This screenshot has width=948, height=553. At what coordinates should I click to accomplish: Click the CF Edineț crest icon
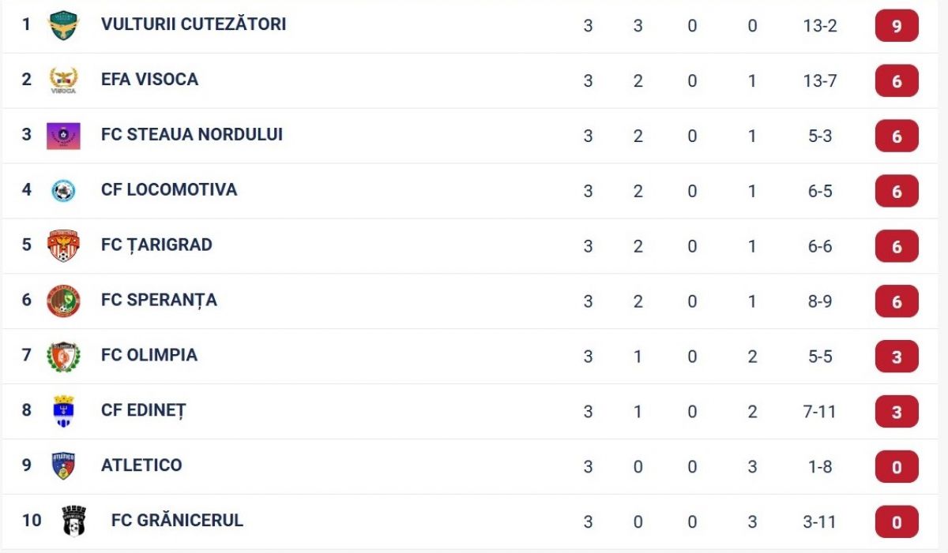pos(63,412)
